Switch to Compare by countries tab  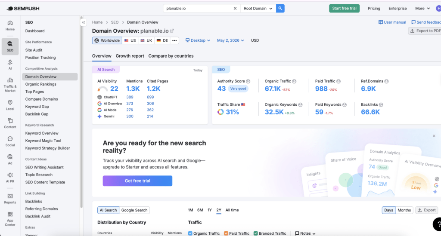(x=171, y=56)
